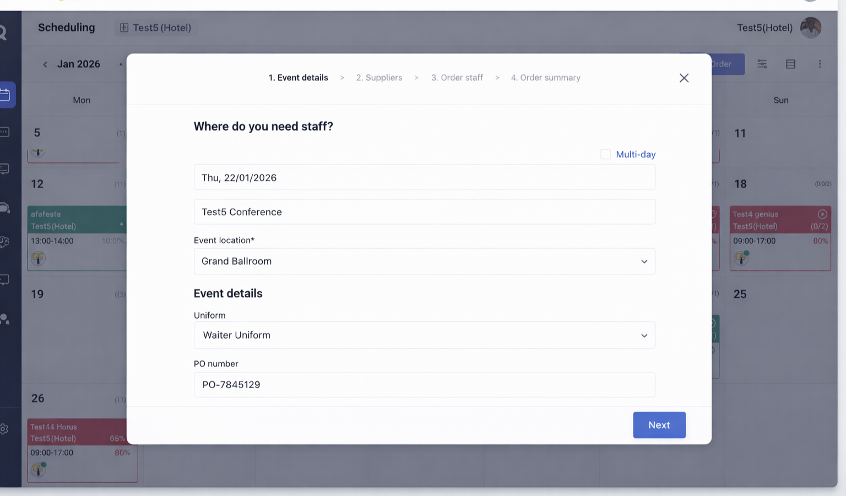Click the building icon next to Test5 (Hotel)
The height and width of the screenshot is (496, 846).
(x=123, y=28)
